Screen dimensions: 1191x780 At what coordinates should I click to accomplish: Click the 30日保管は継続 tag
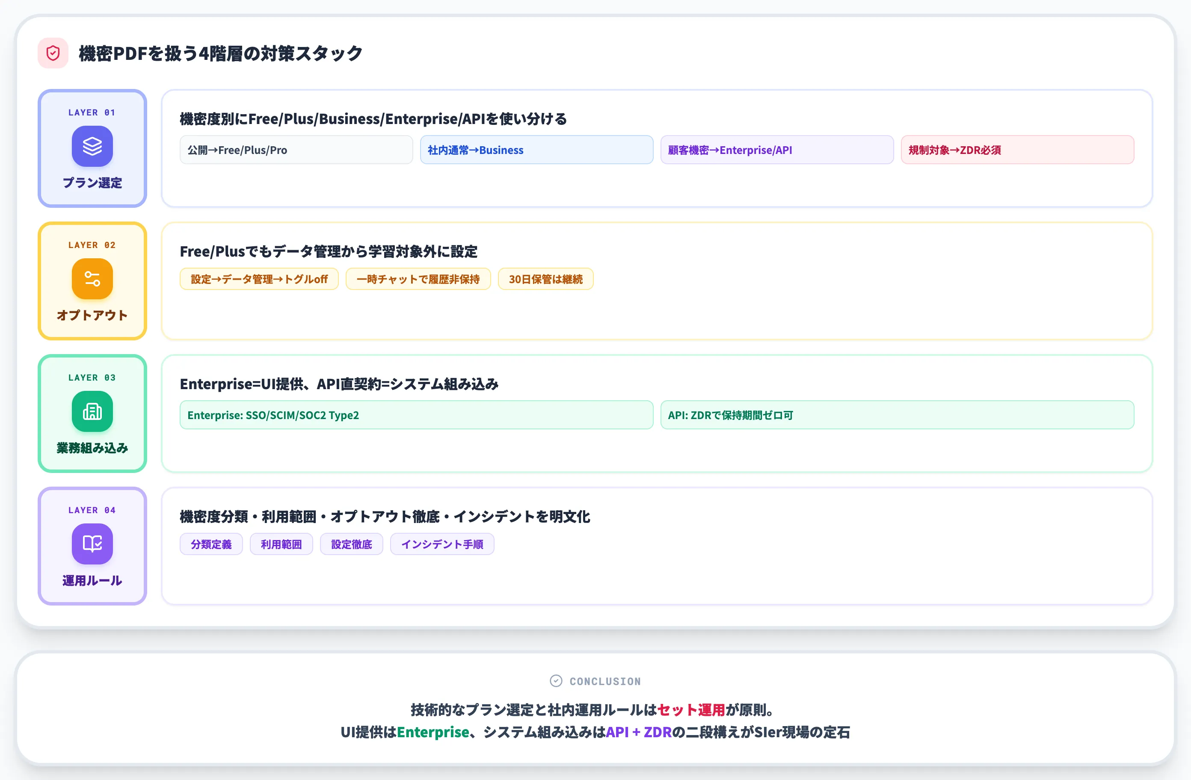point(545,279)
